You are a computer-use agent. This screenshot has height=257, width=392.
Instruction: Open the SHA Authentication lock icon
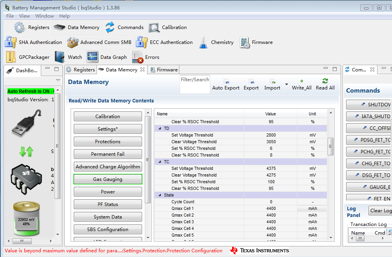pyautogui.click(x=11, y=42)
